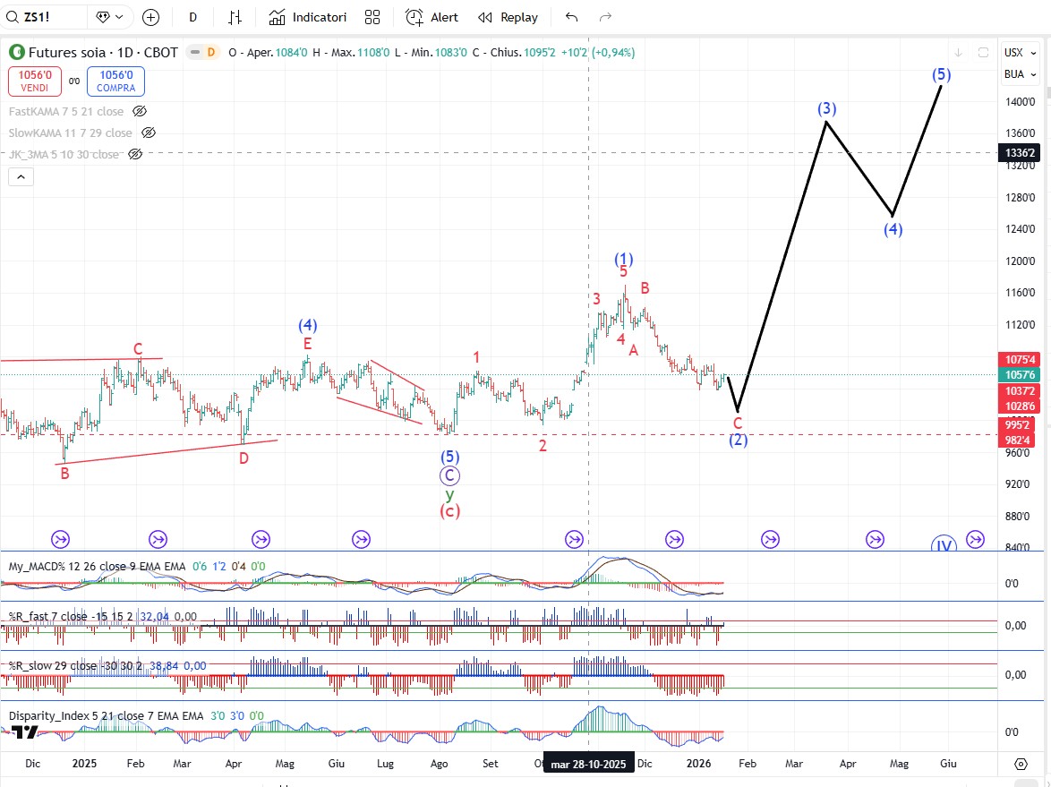Image resolution: width=1051 pixels, height=787 pixels.
Task: Unhide the JK_3MA indicator
Action: click(135, 154)
